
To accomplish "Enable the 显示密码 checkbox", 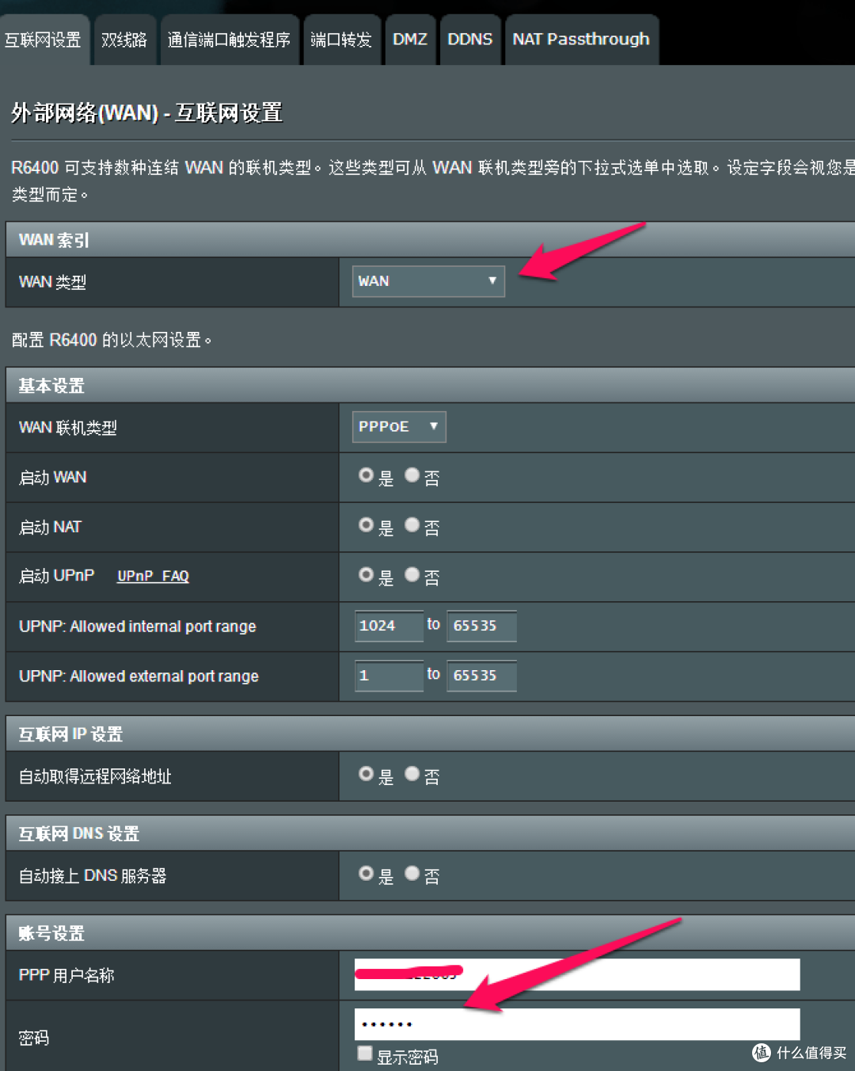I will (x=365, y=1054).
